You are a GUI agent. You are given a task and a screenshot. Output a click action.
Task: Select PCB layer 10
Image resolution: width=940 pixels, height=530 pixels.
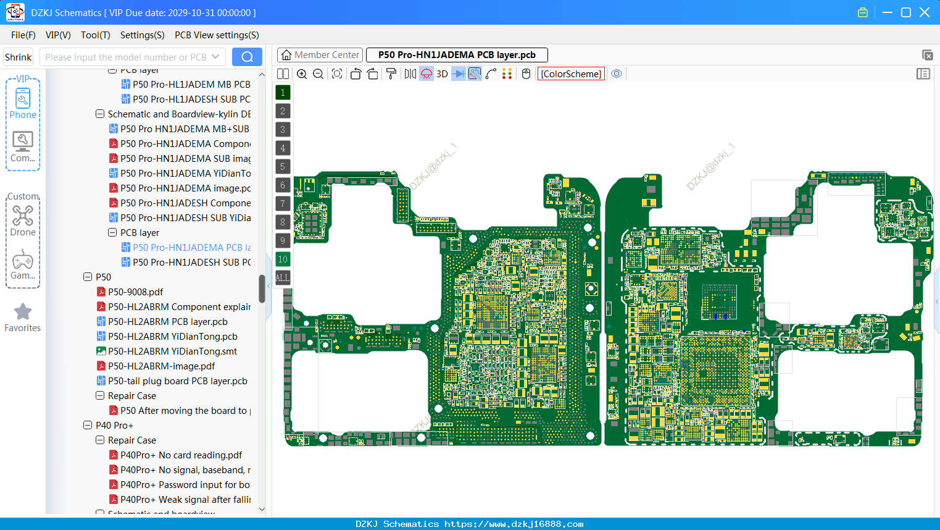point(283,259)
